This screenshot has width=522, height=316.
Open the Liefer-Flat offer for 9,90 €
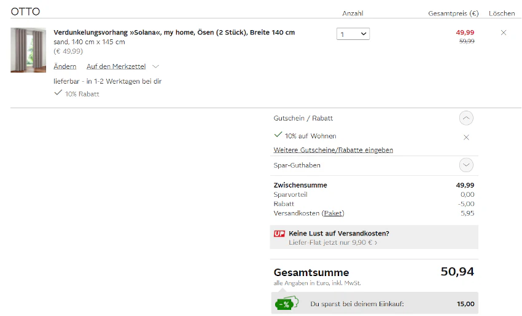tap(333, 242)
